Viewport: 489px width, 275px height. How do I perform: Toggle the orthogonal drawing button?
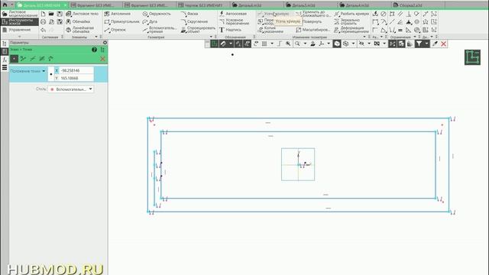point(280,44)
